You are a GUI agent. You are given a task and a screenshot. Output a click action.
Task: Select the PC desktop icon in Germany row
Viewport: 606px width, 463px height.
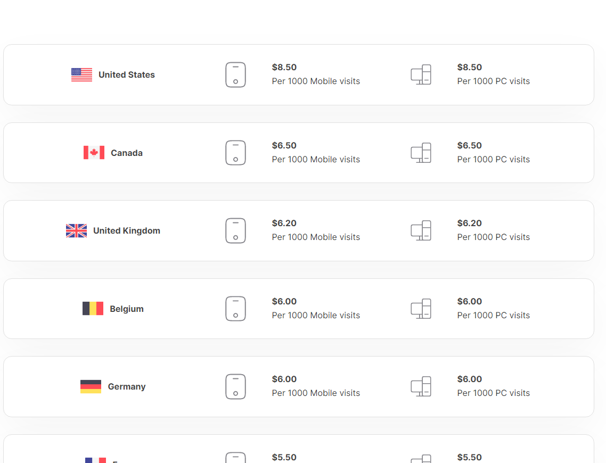[x=421, y=386]
